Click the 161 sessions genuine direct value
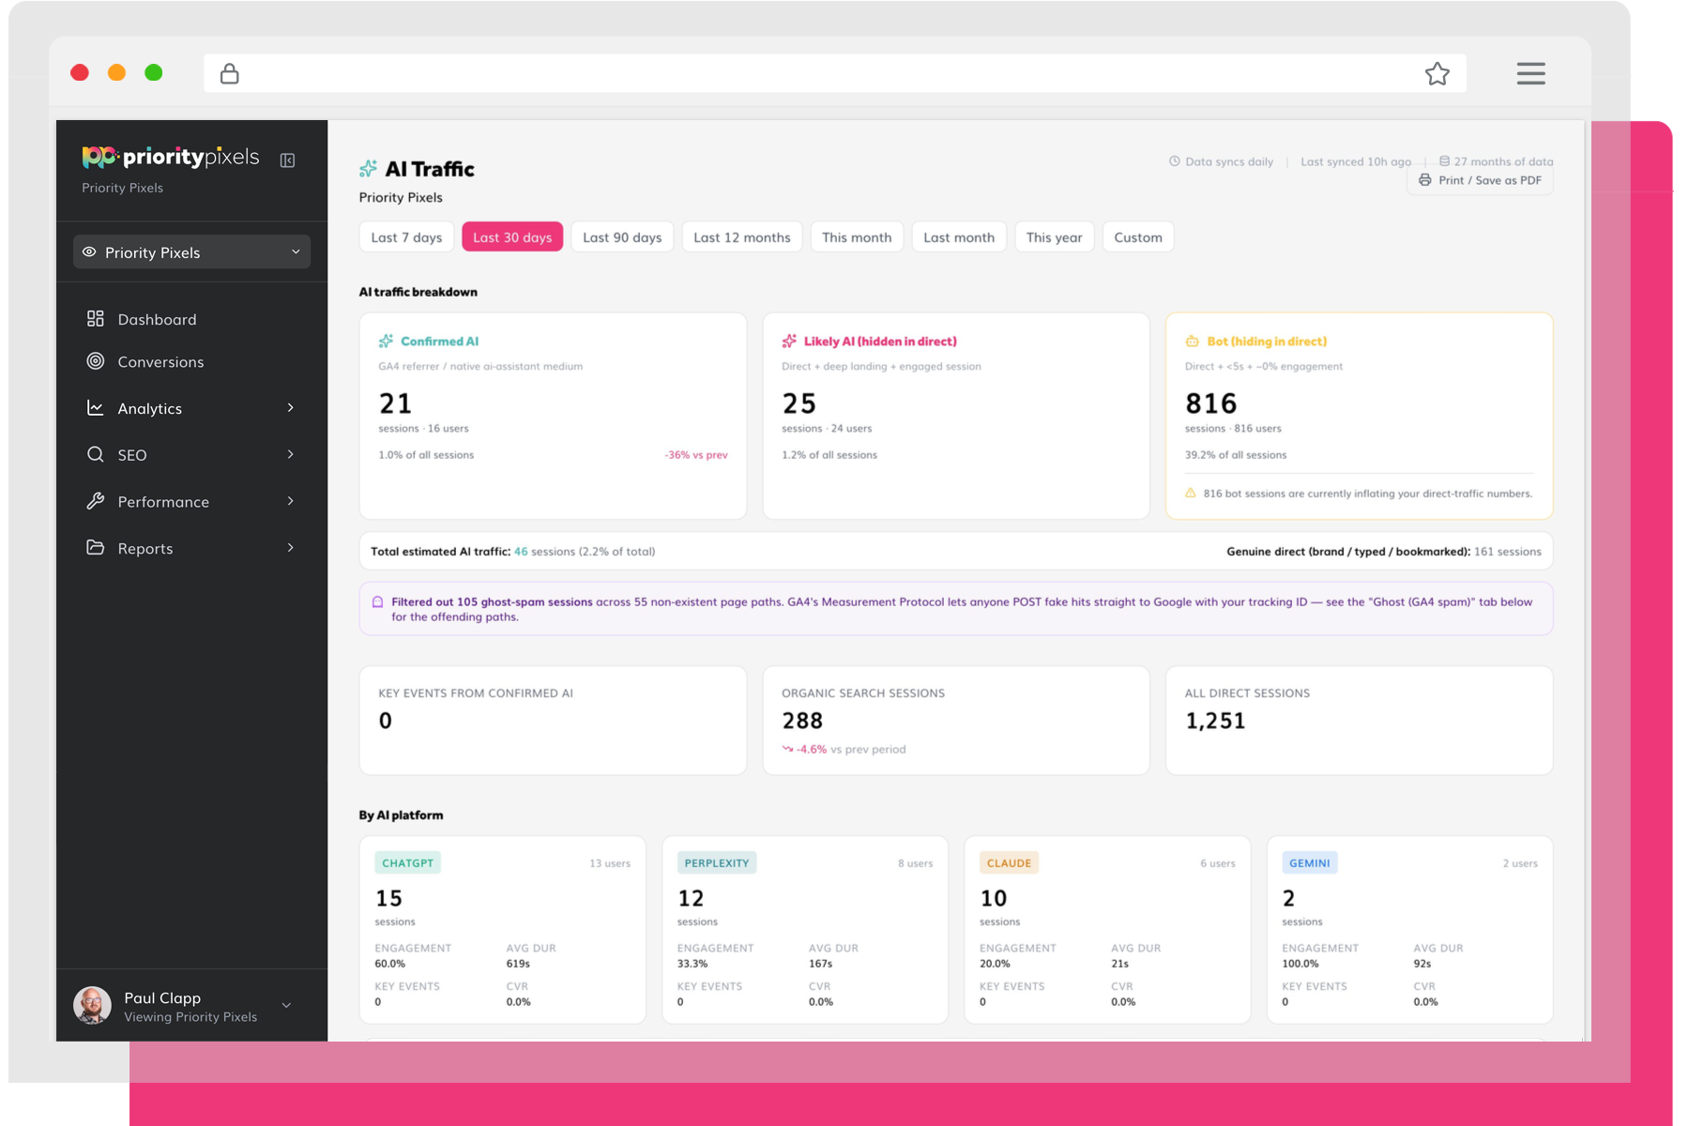1689x1126 pixels. coord(1507,552)
